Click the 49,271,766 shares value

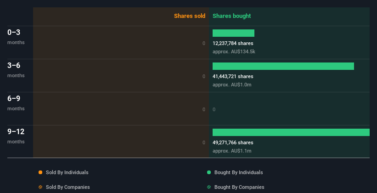pos(233,142)
